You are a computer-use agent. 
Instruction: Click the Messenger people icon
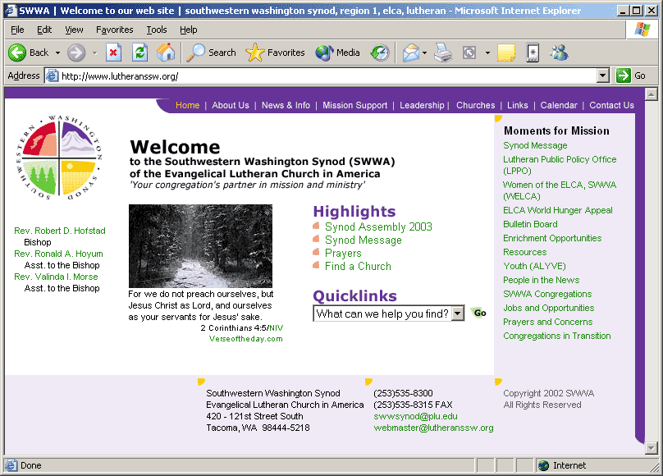point(559,53)
